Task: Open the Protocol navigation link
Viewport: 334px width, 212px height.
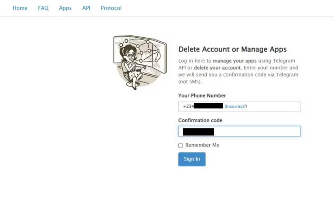Action: (x=111, y=8)
